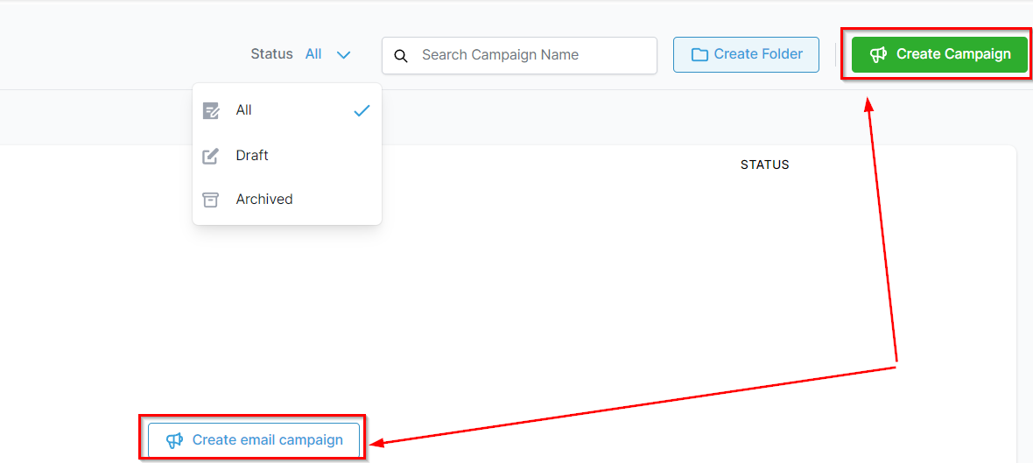Select All from the status menu
The height and width of the screenshot is (463, 1033).
(287, 110)
